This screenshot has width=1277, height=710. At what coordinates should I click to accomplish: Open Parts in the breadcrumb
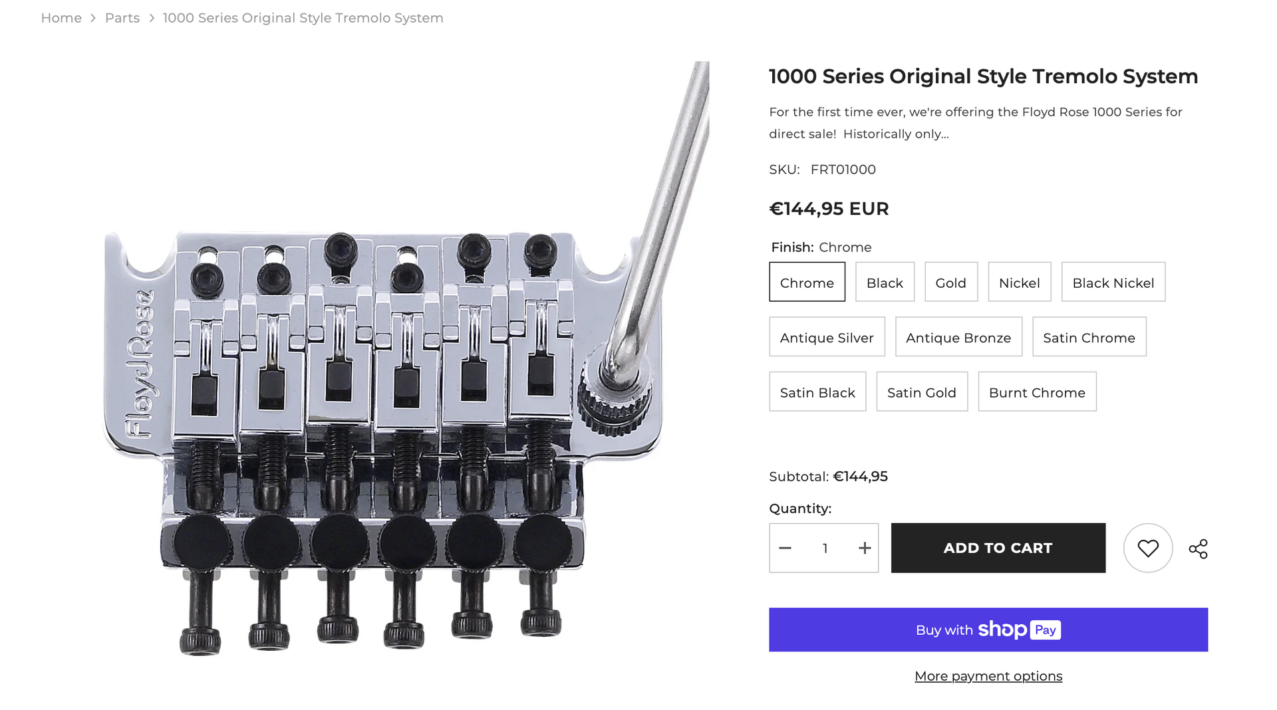(x=122, y=18)
